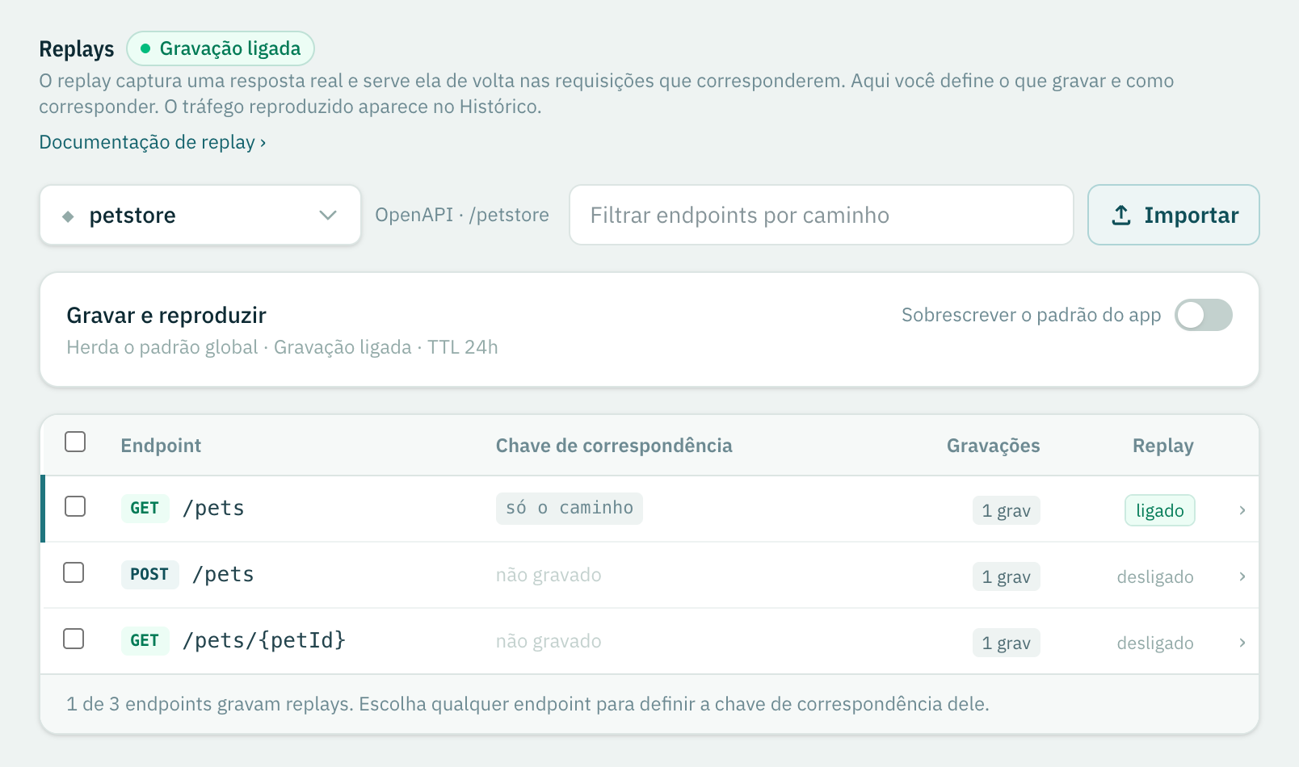Expand the GET /pets/{petId} row chevron
The image size is (1299, 767).
(x=1242, y=643)
